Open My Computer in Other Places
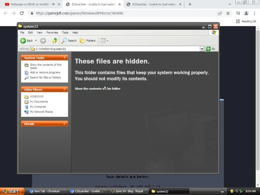The image size is (260, 195). click(x=38, y=107)
